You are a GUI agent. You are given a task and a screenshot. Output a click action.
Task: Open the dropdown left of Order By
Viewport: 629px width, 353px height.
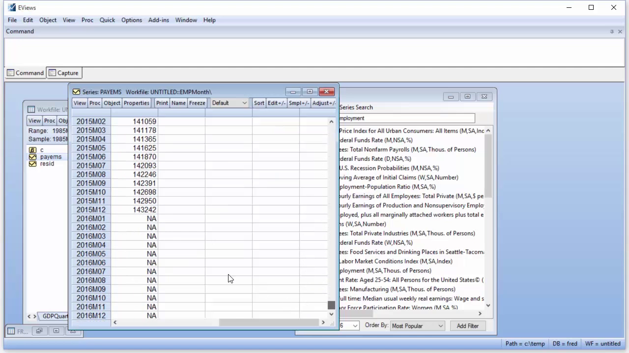350,326
